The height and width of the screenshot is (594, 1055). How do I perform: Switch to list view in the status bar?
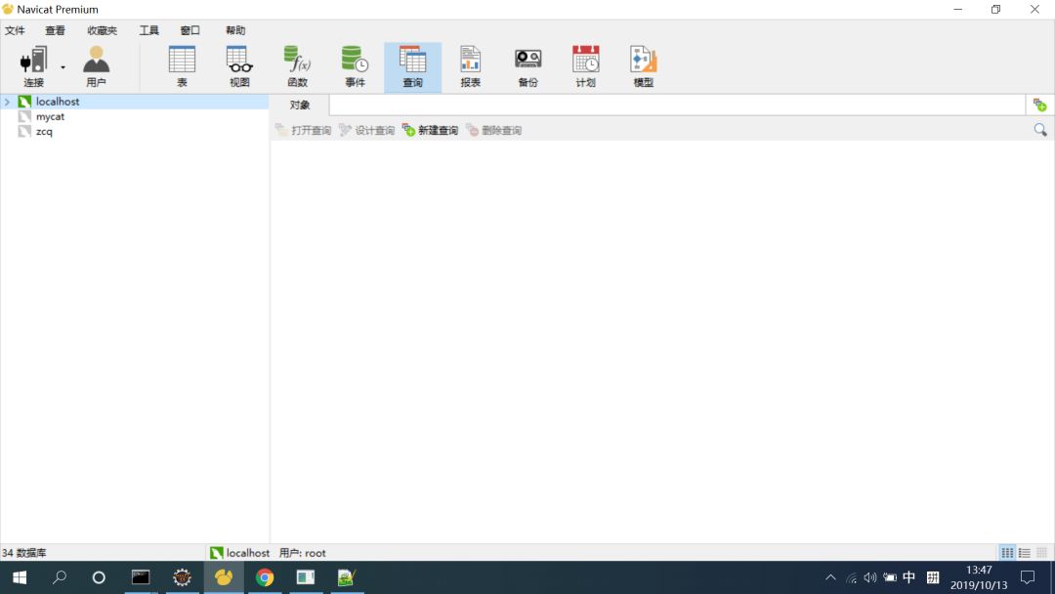[1024, 553]
